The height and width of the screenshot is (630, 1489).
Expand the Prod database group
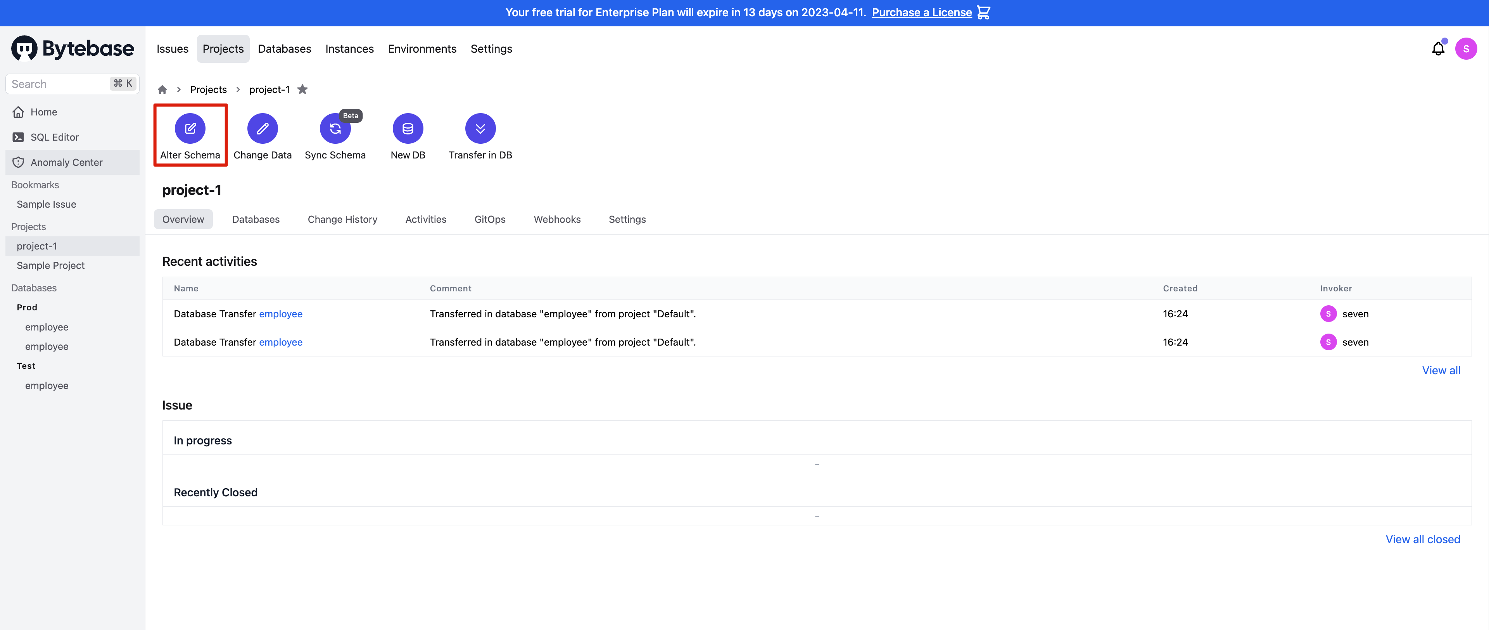tap(27, 307)
